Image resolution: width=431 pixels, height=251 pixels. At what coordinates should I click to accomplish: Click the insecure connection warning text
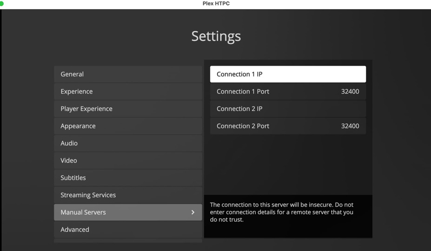(x=282, y=212)
